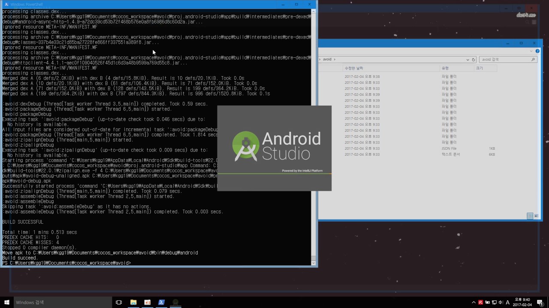The width and height of the screenshot is (549, 308).
Task: Click the 'Stopped 0 compiler daemon(s).' line
Action: 39,248
